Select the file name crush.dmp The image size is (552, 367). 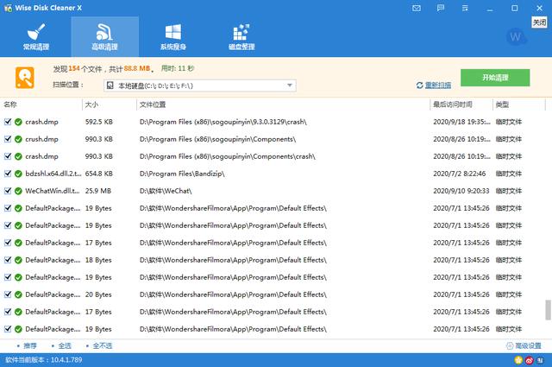point(41,139)
